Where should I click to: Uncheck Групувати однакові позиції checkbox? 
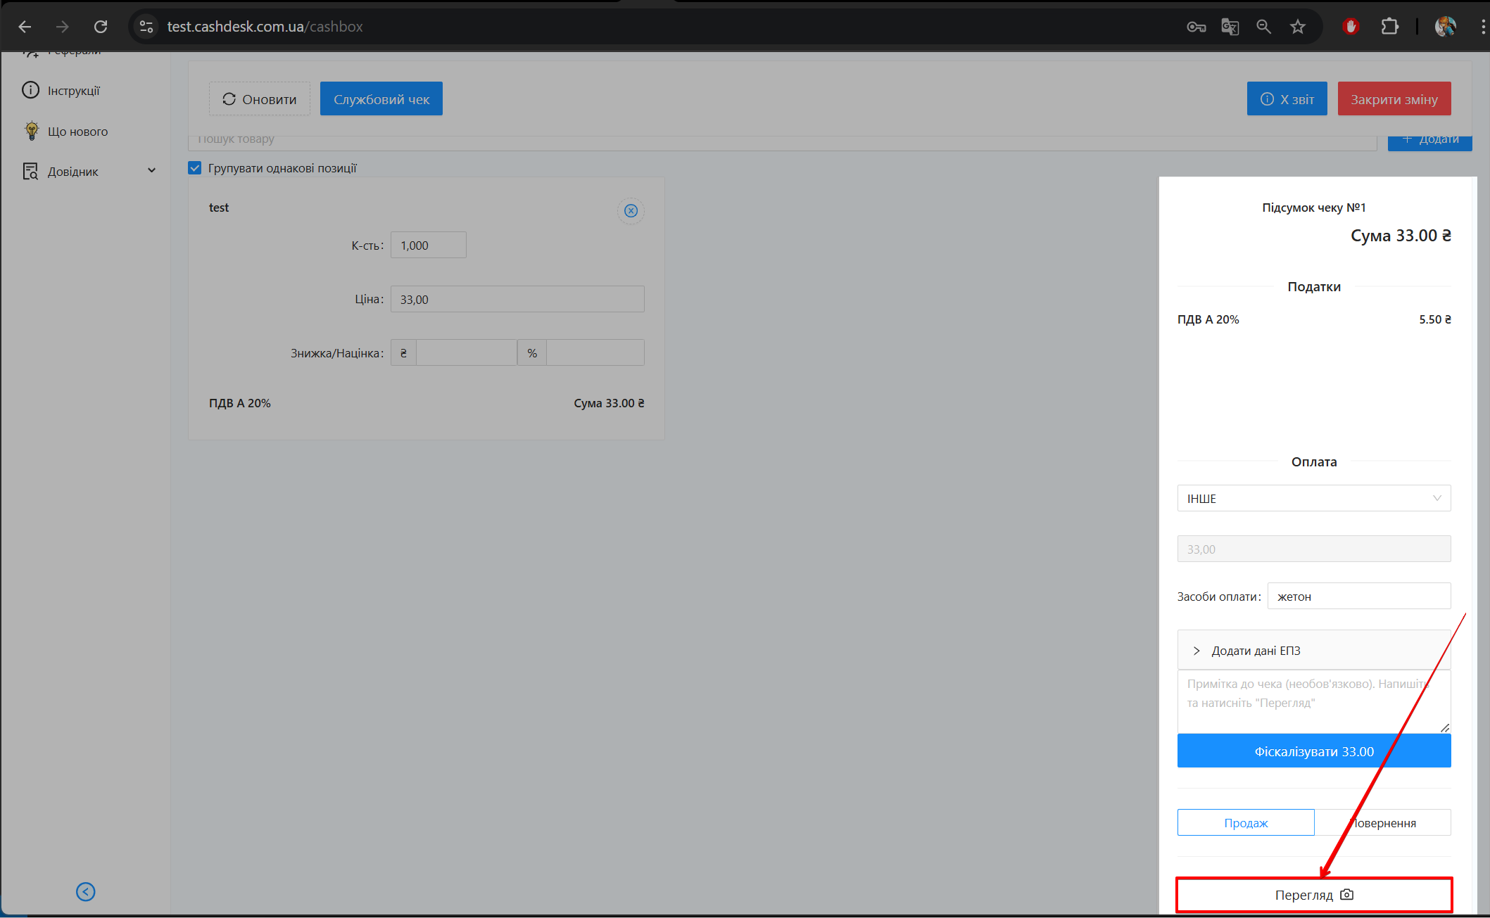pos(195,168)
